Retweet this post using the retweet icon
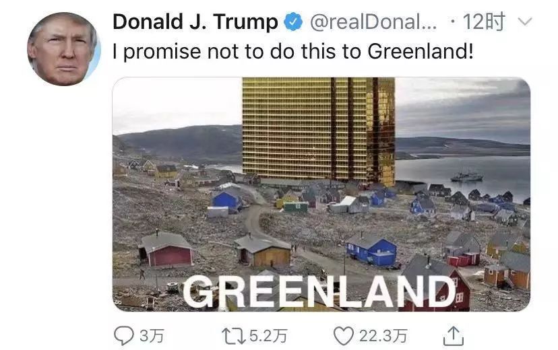Screen dimensions: 558x350 (233, 336)
